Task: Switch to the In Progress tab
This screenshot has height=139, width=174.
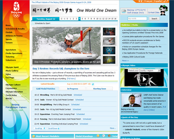Action: pyautogui.click(x=72, y=89)
